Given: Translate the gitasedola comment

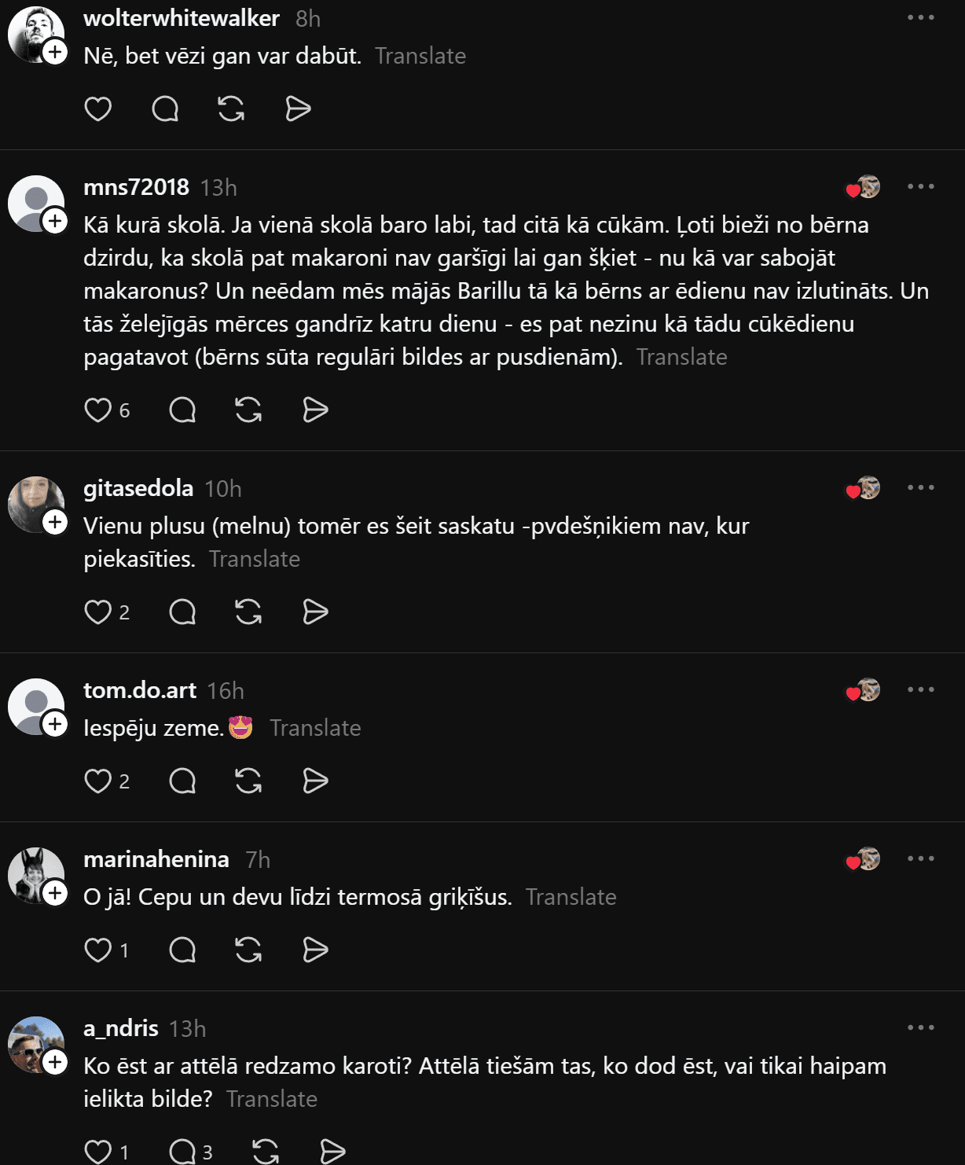Looking at the screenshot, I should point(255,559).
